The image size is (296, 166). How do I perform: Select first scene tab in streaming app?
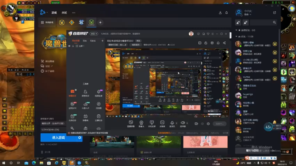(76, 41)
